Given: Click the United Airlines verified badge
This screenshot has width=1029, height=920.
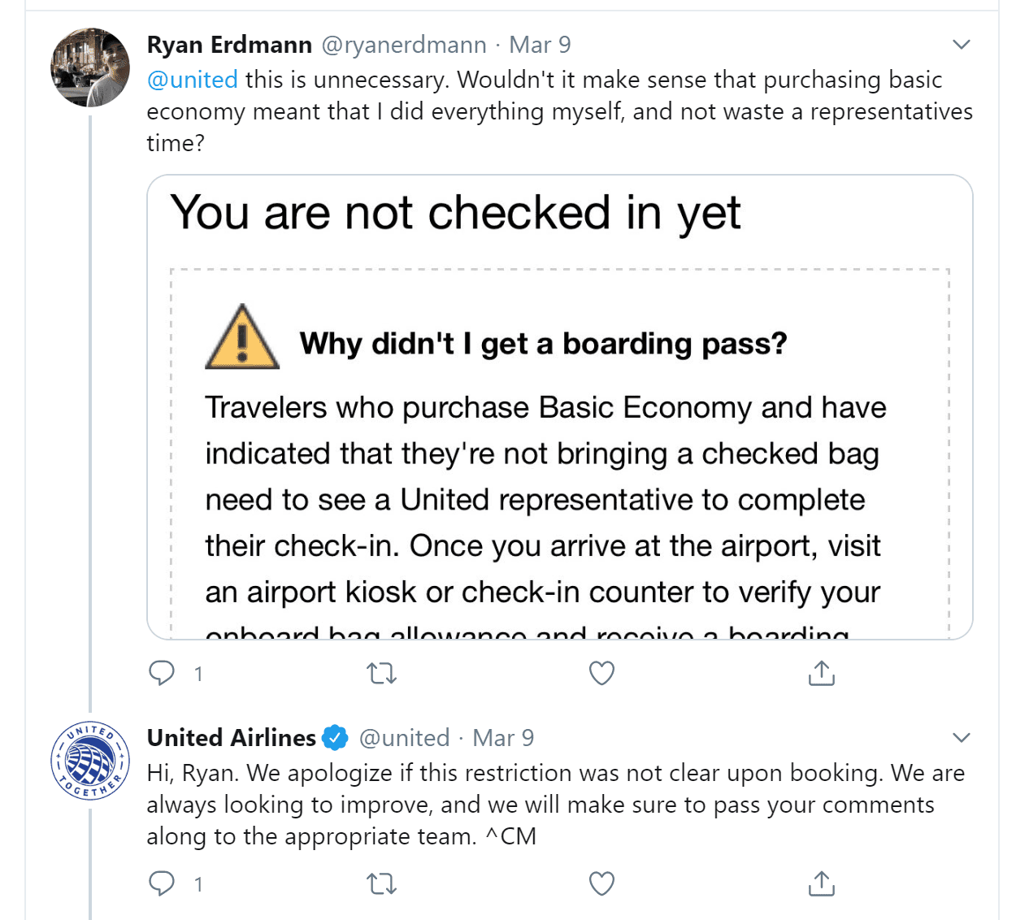Looking at the screenshot, I should pos(335,738).
